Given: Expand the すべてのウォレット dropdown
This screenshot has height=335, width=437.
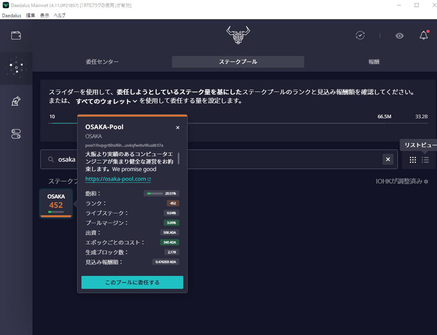Looking at the screenshot, I should [x=106, y=101].
